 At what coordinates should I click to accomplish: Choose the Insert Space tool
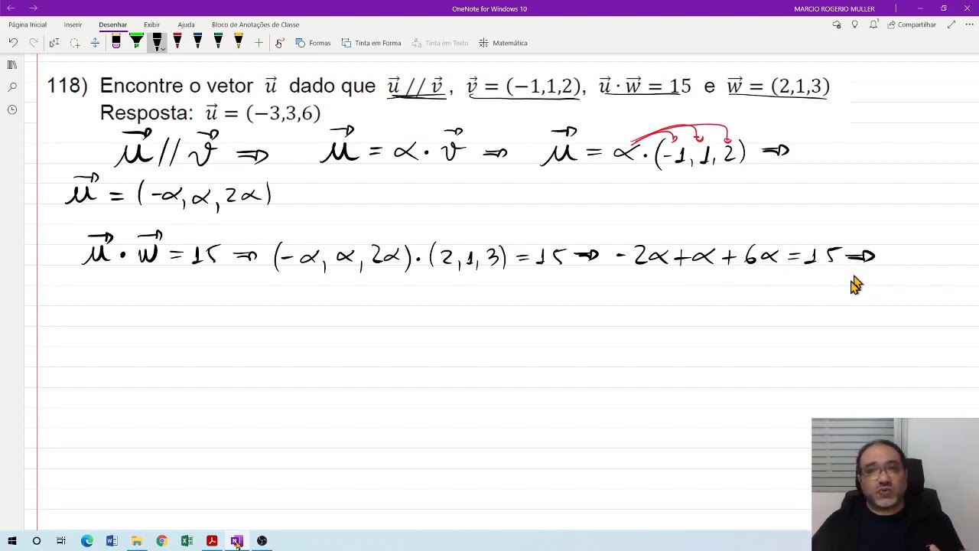coord(95,43)
